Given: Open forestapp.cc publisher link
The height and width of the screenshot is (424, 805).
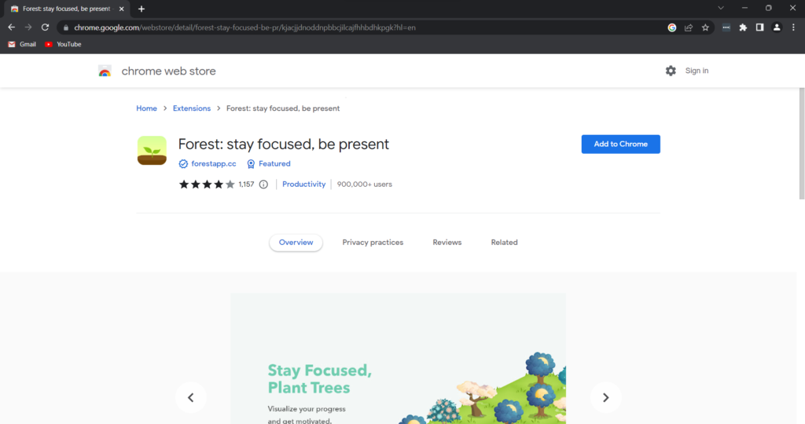Looking at the screenshot, I should click(x=214, y=163).
